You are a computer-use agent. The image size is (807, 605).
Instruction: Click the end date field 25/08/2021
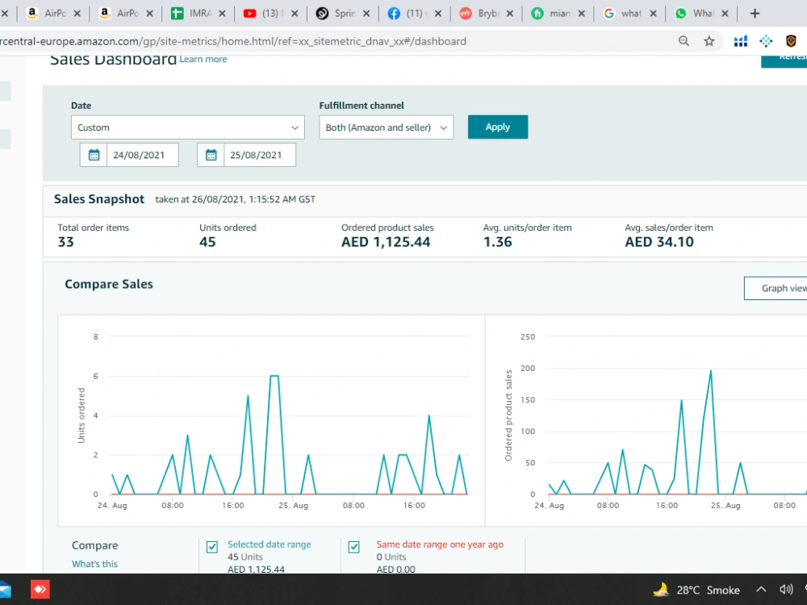click(260, 155)
